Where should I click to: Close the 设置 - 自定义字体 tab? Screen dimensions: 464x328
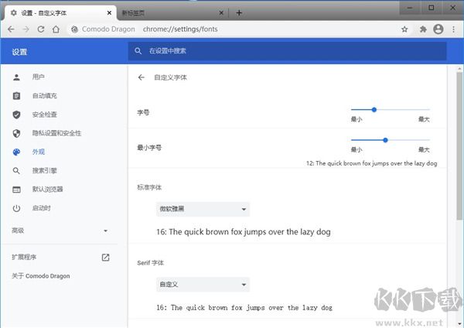109,12
